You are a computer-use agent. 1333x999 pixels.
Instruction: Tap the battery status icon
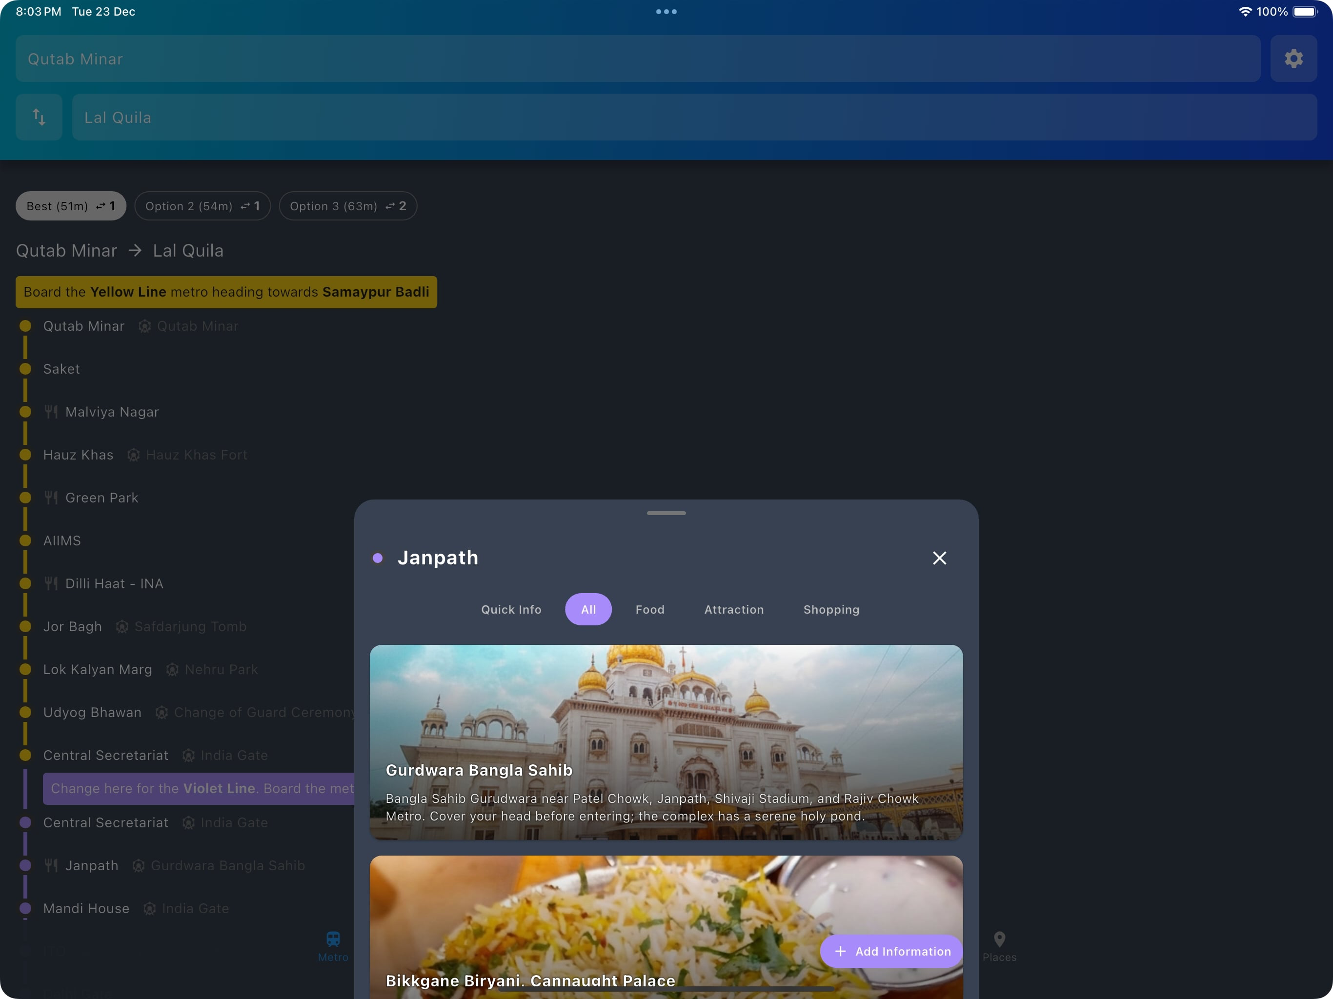[x=1305, y=11]
